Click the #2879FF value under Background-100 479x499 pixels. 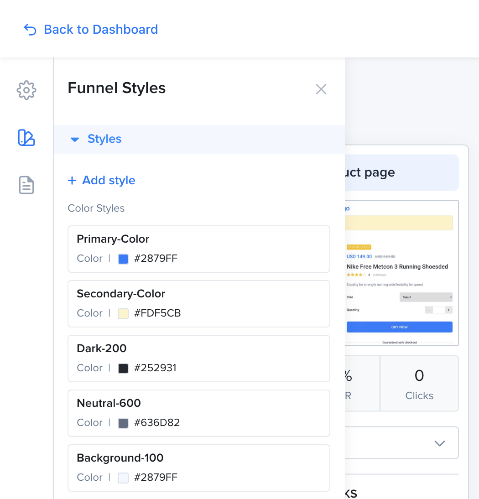(156, 478)
